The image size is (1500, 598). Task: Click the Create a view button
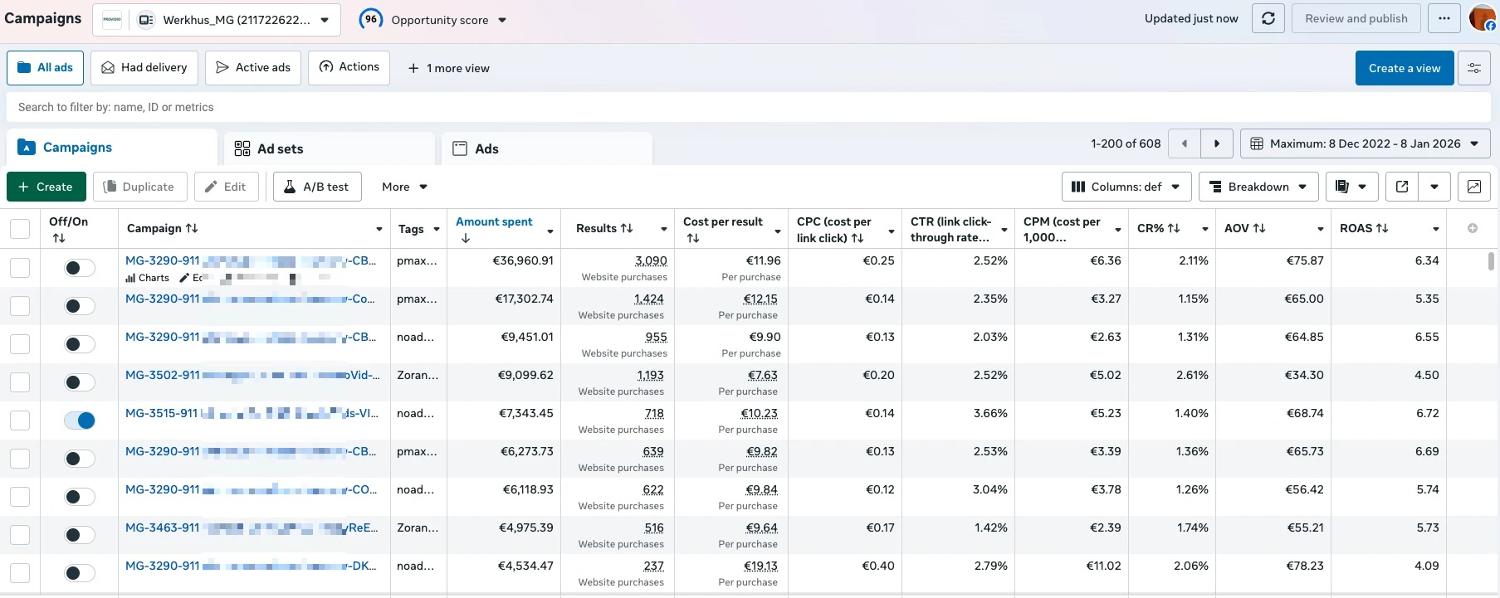pos(1405,68)
